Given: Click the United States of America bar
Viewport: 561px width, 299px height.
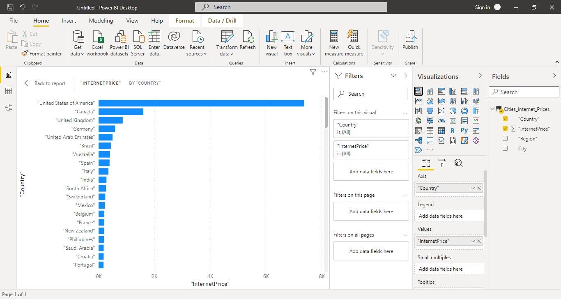Looking at the screenshot, I should pos(201,103).
